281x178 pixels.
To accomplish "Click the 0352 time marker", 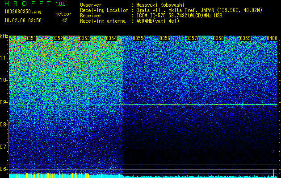I will click(x=58, y=38).
